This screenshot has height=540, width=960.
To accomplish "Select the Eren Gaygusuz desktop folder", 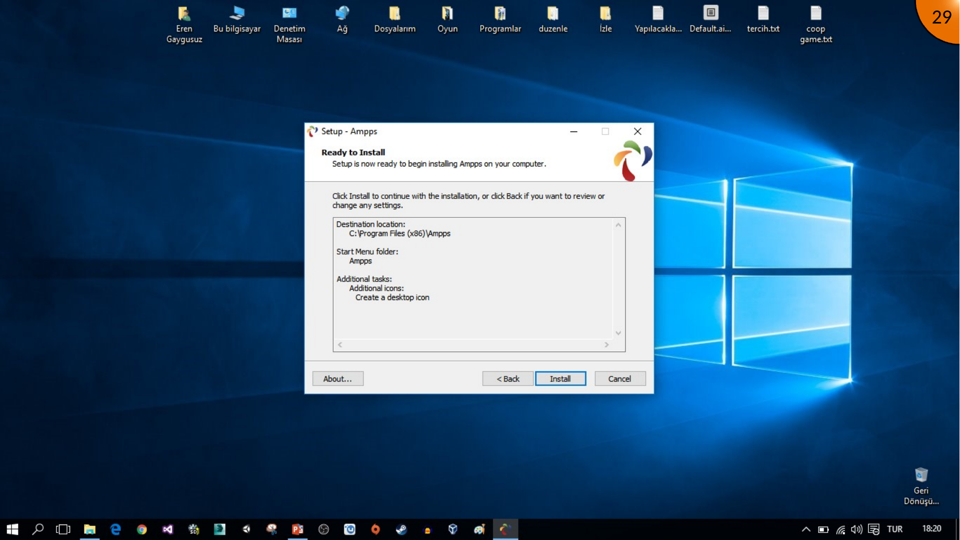I will [184, 24].
